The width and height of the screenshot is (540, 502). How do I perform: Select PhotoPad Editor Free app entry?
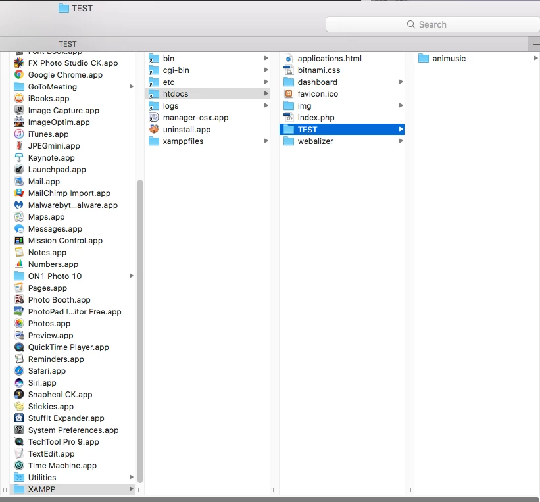72,312
